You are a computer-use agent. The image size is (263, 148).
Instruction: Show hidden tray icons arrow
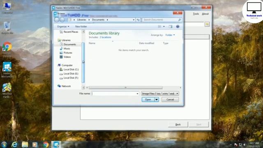click(x=231, y=145)
